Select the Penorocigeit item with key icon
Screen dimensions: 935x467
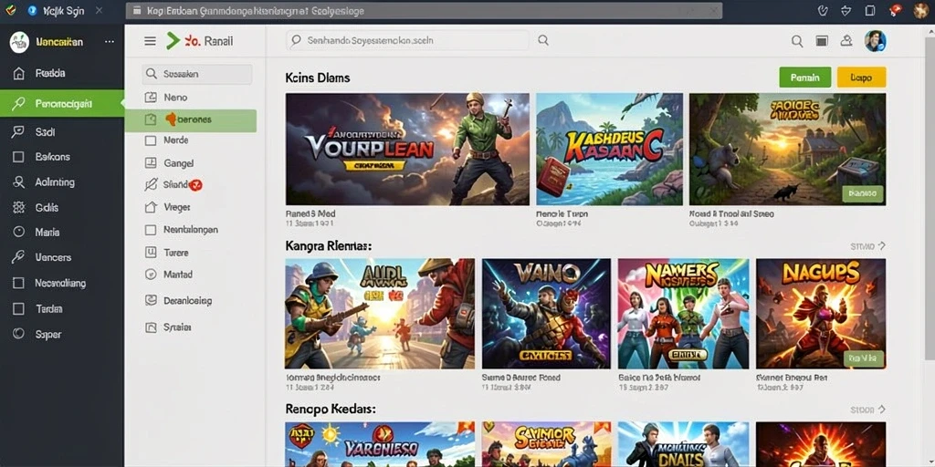(62, 104)
